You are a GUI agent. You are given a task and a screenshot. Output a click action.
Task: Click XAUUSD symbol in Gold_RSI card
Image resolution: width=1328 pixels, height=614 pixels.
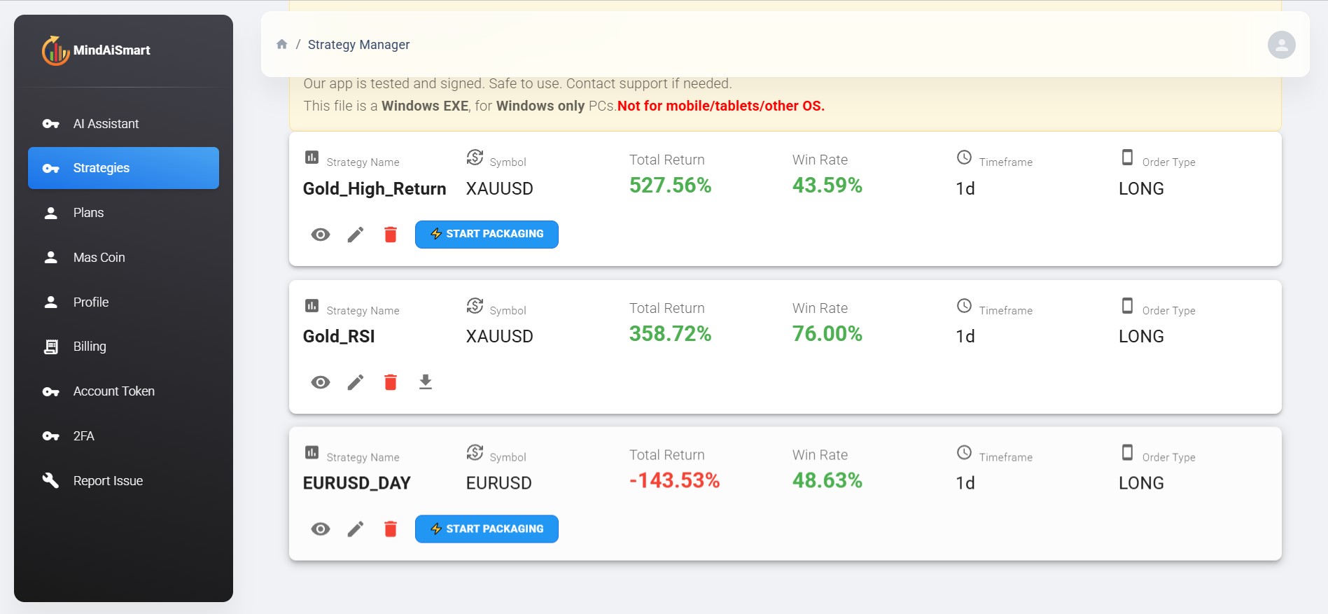pos(500,337)
